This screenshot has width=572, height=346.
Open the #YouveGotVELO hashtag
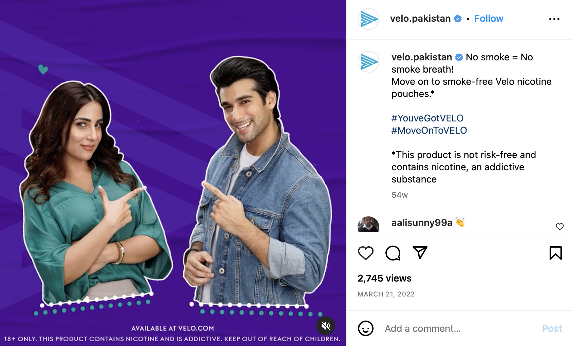tap(427, 118)
